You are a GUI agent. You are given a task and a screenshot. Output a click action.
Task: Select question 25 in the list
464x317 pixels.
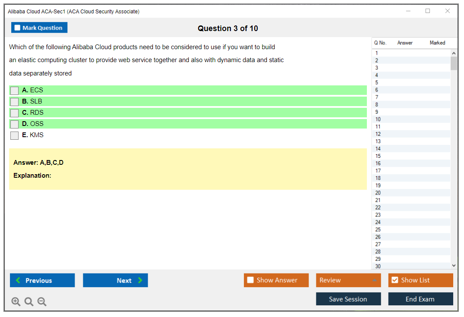pyautogui.click(x=378, y=229)
